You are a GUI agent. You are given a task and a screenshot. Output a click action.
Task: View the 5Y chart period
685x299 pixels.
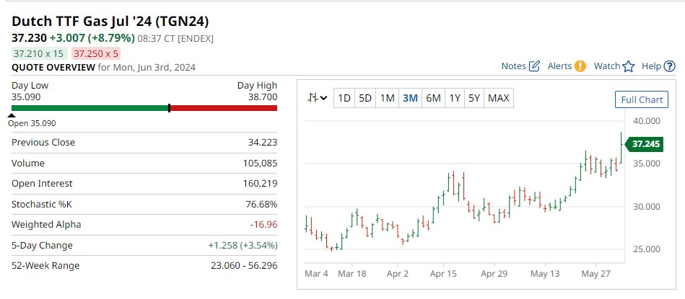tap(474, 98)
